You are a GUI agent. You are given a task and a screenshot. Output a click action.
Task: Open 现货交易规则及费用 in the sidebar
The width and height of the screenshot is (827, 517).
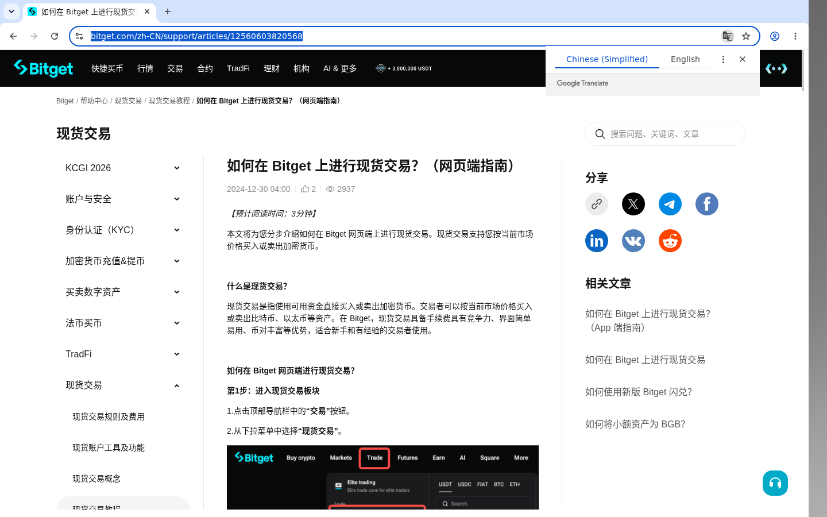(109, 416)
